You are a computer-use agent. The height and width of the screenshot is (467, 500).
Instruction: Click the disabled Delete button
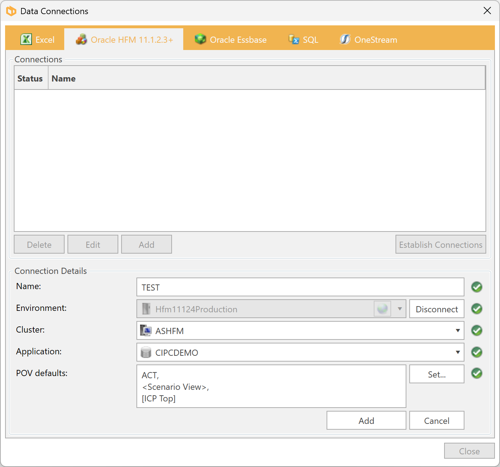pos(39,245)
